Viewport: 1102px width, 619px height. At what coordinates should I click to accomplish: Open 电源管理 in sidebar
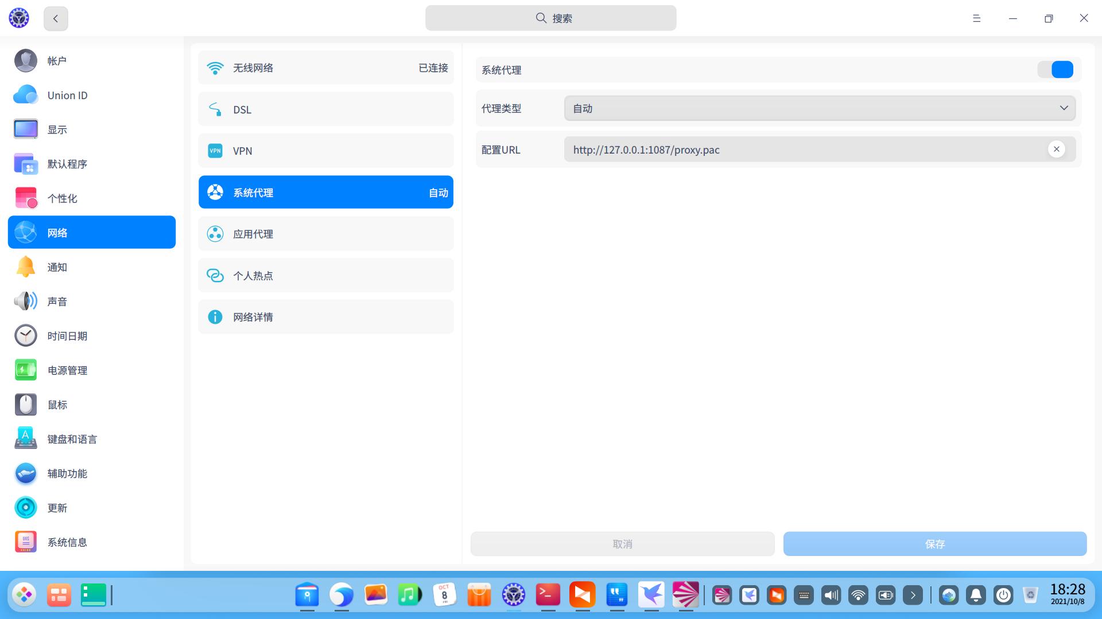(67, 370)
